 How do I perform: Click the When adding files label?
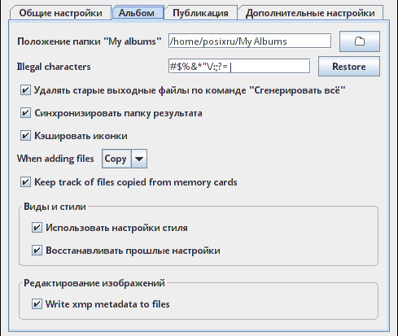click(55, 159)
